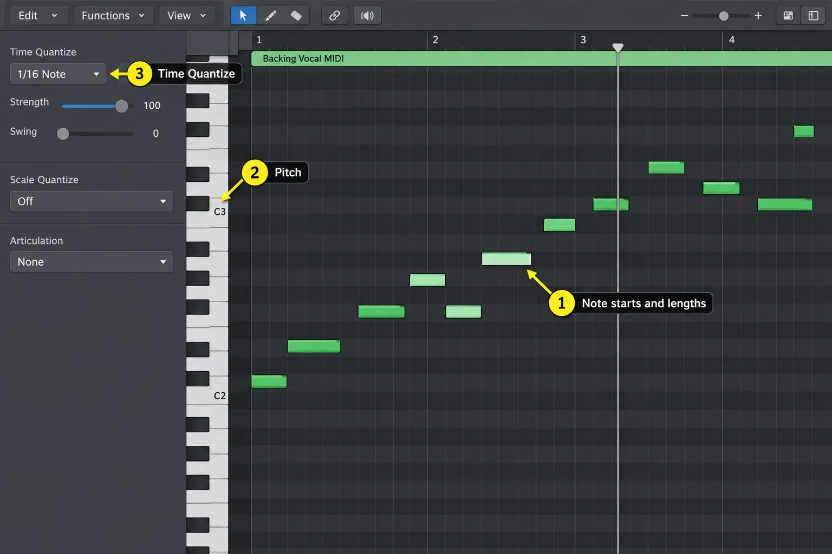Toggle the Link mode button
This screenshot has width=832, height=554.
(x=335, y=16)
